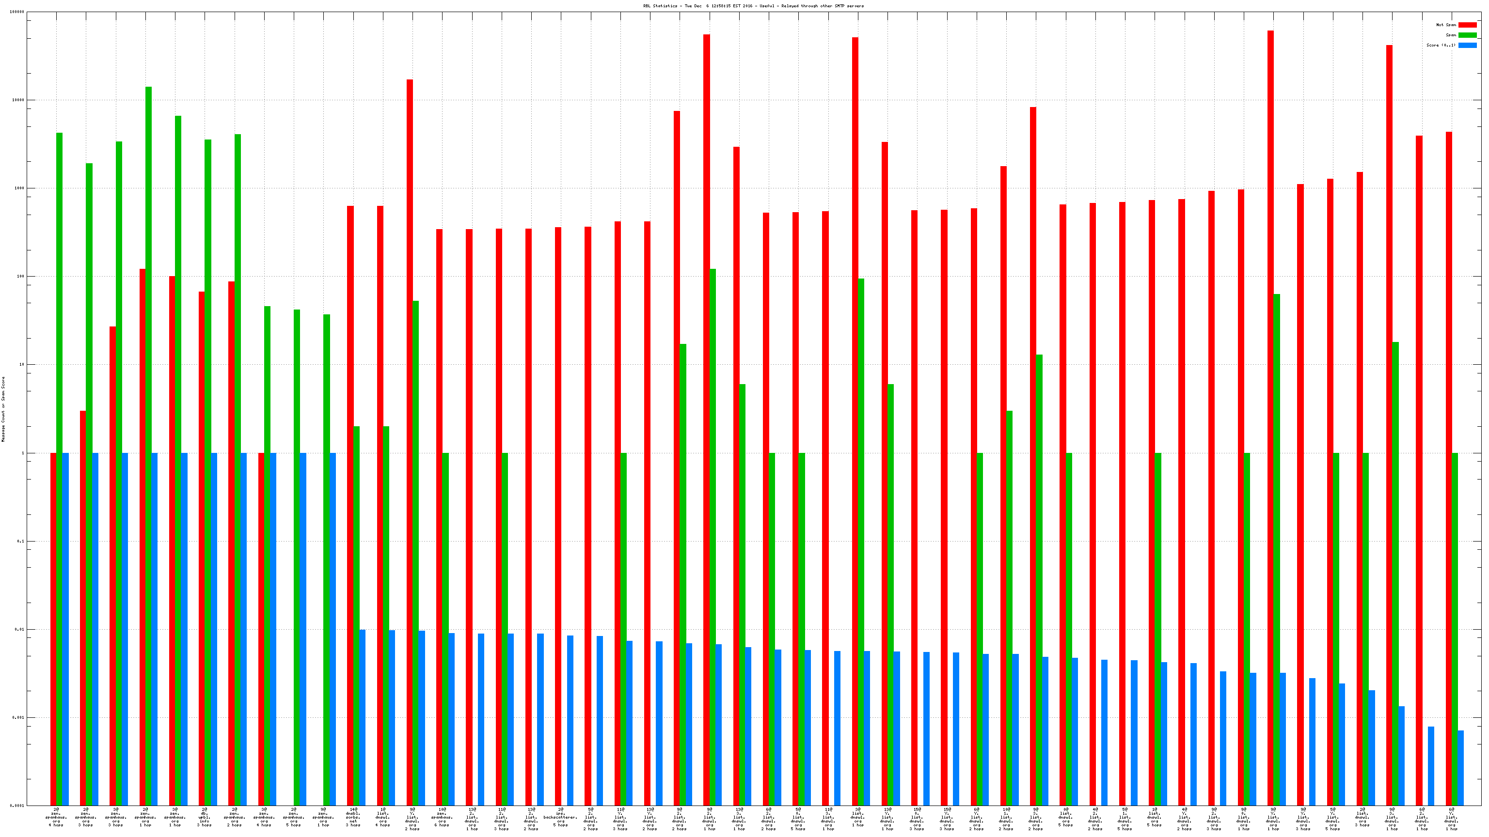Click the 0.0001 y-axis tick label
Screen dimensions: 1489x837
(x=17, y=805)
